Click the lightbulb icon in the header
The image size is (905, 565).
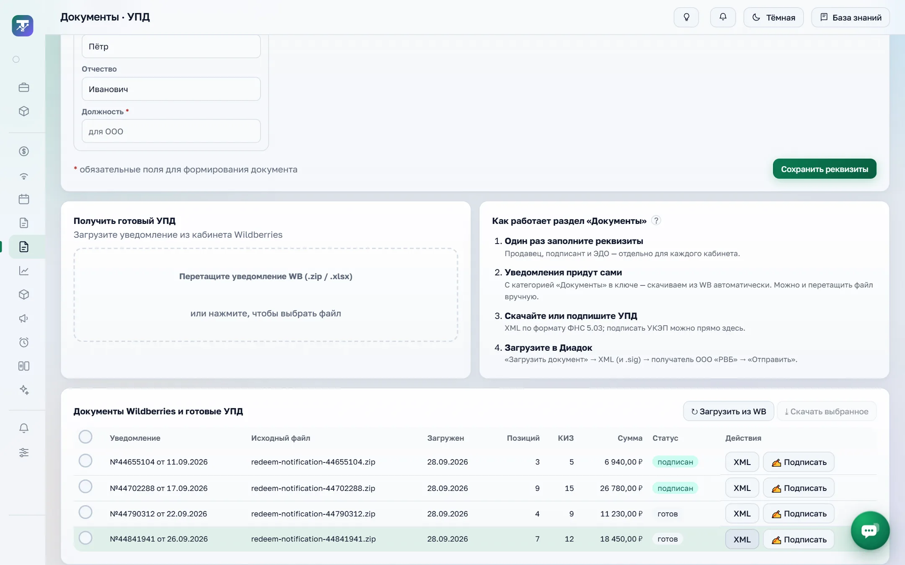686,17
